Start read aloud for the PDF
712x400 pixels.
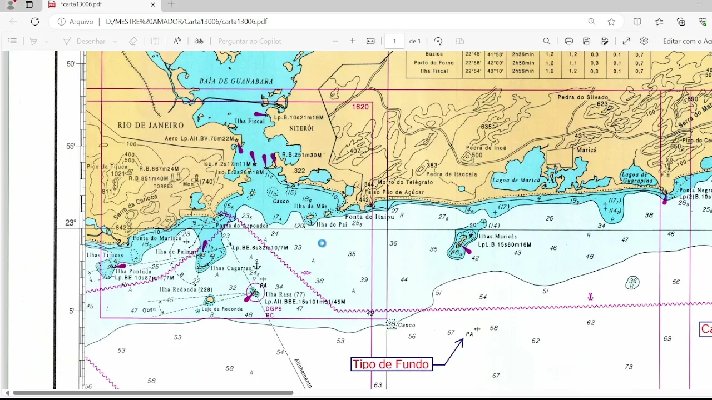coord(177,41)
